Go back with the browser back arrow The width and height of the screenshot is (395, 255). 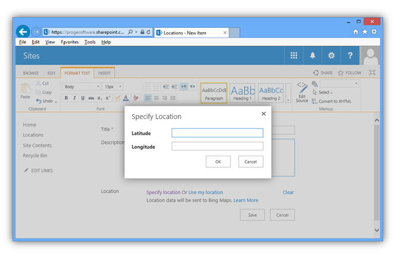(23, 32)
